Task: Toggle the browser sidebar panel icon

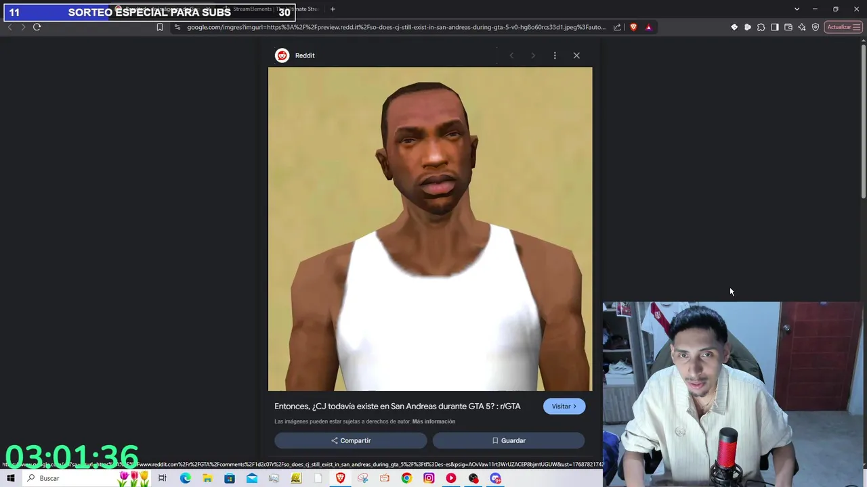Action: pos(775,27)
